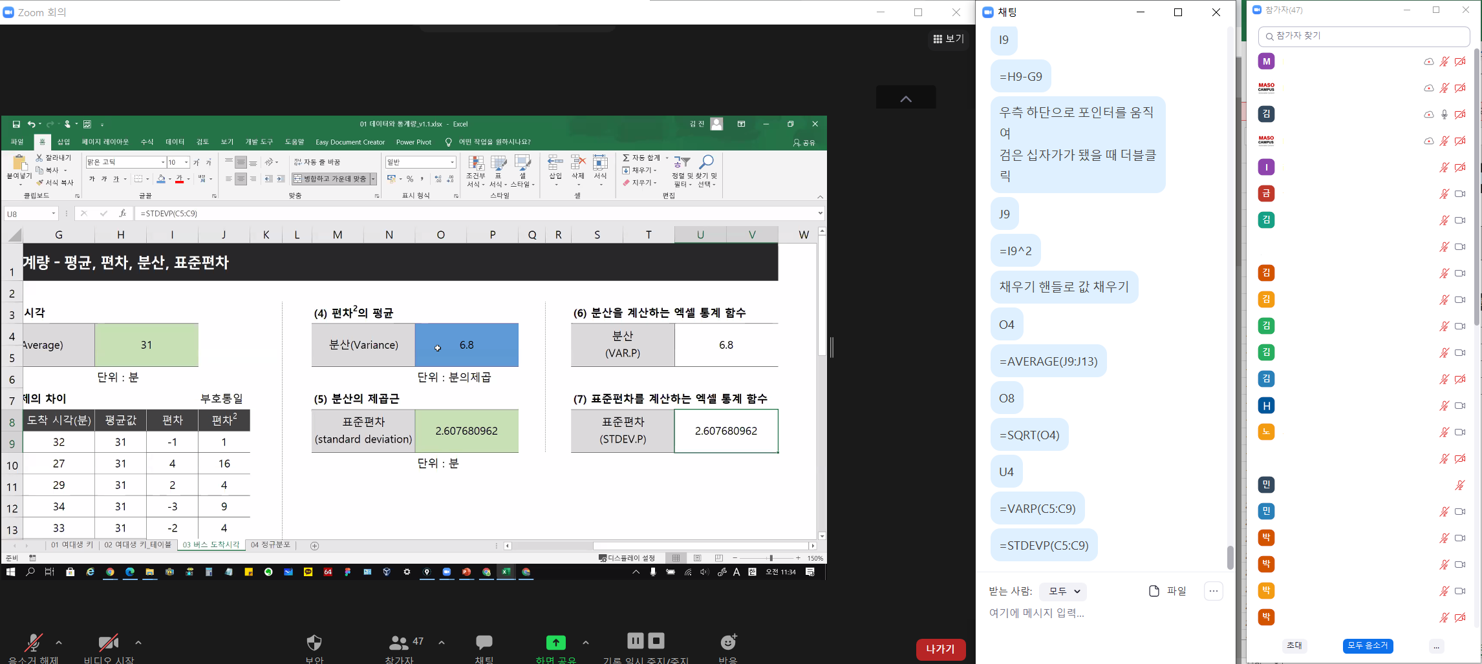Expand audio options arrow next to mute
Viewport: 1482px width, 664px height.
click(x=59, y=643)
